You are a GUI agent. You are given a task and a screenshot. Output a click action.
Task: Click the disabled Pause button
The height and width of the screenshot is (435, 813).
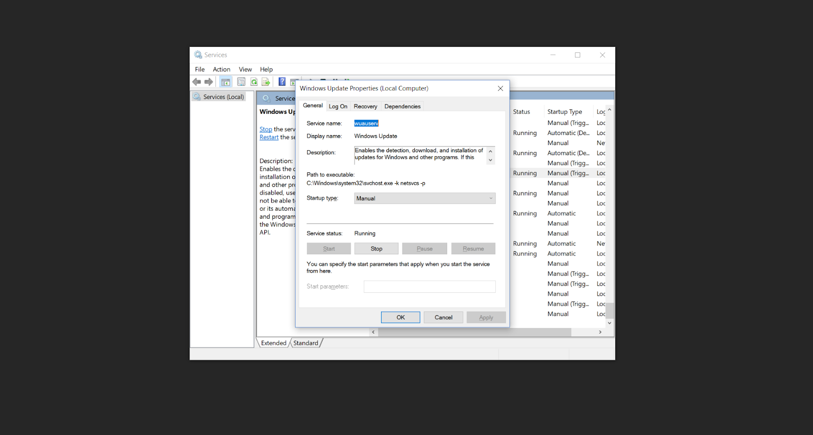click(x=425, y=249)
